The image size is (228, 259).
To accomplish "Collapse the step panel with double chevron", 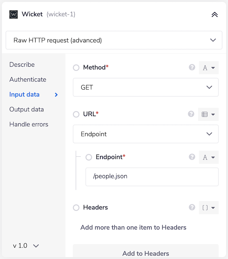I will [215, 14].
